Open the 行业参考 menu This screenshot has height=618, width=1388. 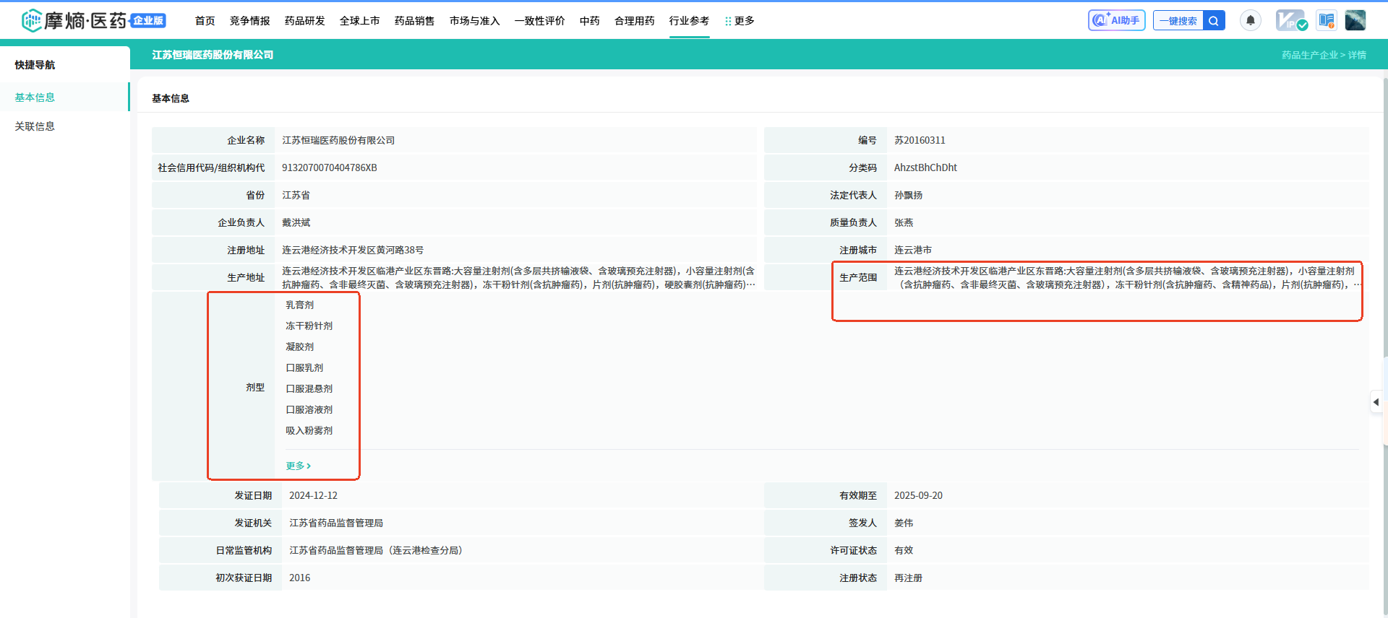(x=690, y=21)
